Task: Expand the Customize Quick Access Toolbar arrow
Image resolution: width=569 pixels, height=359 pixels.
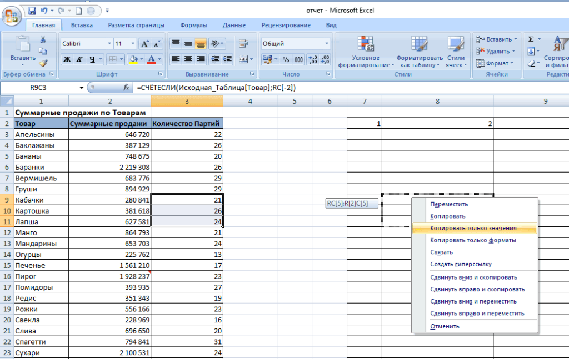Action: [107, 11]
